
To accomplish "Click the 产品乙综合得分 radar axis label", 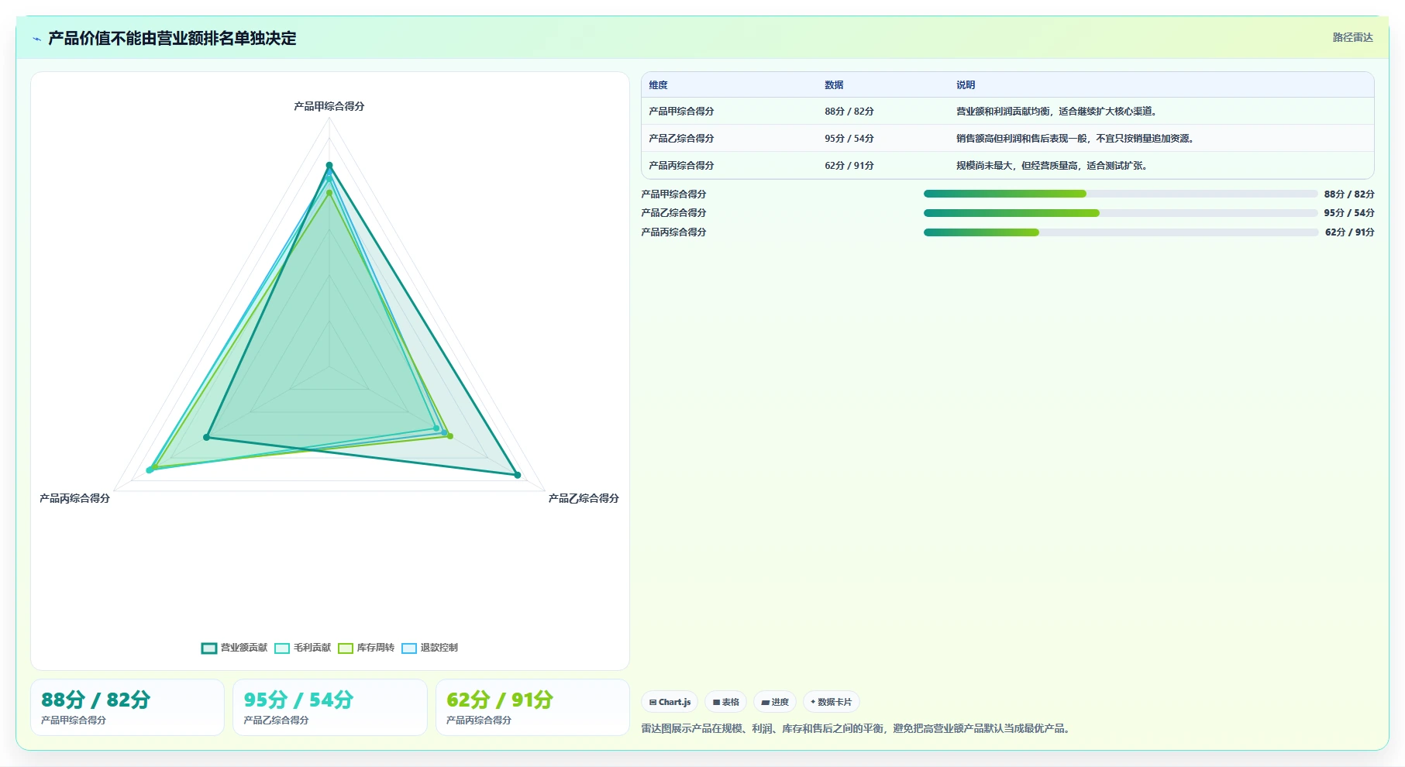I will tap(584, 498).
